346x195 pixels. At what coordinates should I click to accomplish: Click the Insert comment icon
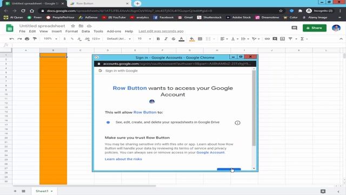275,38
